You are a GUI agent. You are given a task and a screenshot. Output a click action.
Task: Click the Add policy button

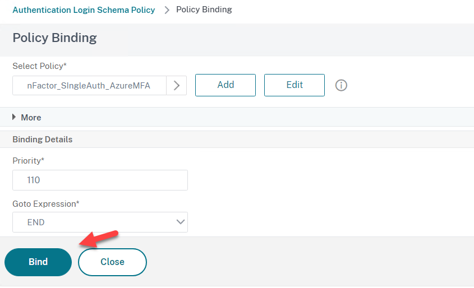[226, 85]
